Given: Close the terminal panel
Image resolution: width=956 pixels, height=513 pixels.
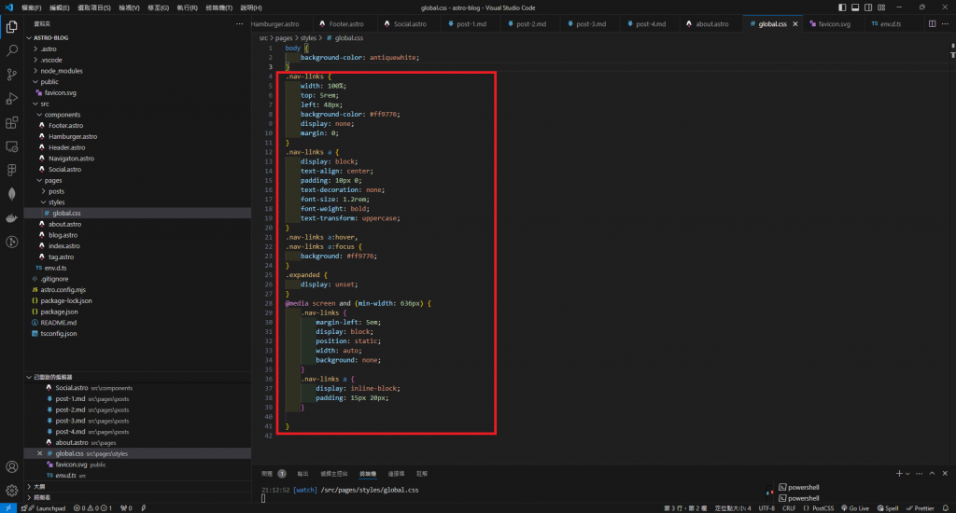Looking at the screenshot, I should point(945,474).
